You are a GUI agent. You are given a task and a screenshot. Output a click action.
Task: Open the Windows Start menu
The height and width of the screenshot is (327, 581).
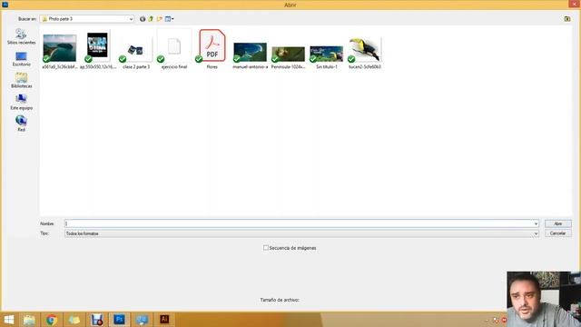[8, 320]
